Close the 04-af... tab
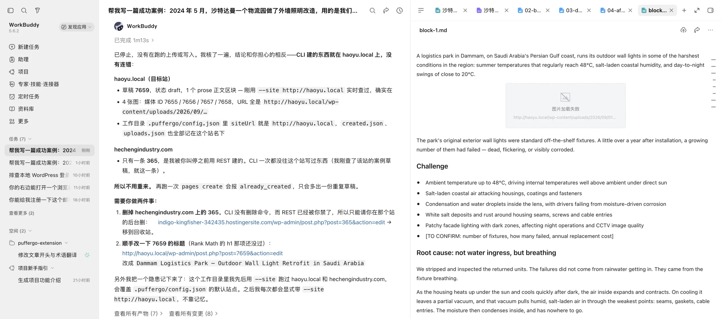The image size is (721, 319). tap(630, 10)
